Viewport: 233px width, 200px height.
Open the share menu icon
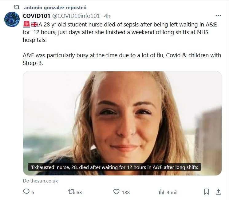click(218, 192)
